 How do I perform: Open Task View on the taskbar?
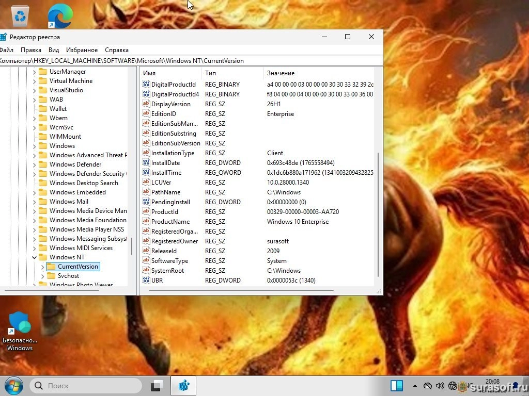pyautogui.click(x=157, y=386)
